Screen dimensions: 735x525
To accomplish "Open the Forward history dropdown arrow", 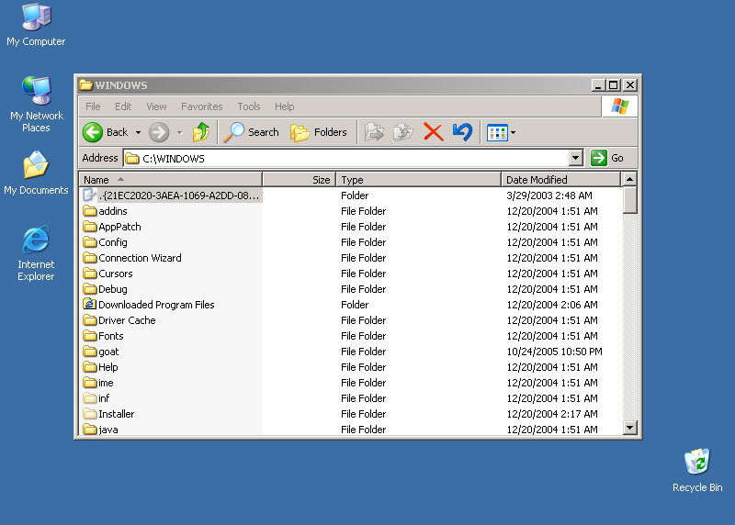I will point(179,133).
